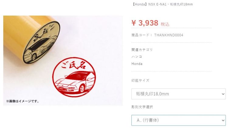Click the ※画像はイメージです caption
228x128 pixels.
point(22,101)
